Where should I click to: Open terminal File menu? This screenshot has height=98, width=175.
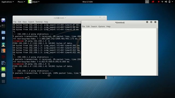click(15, 22)
